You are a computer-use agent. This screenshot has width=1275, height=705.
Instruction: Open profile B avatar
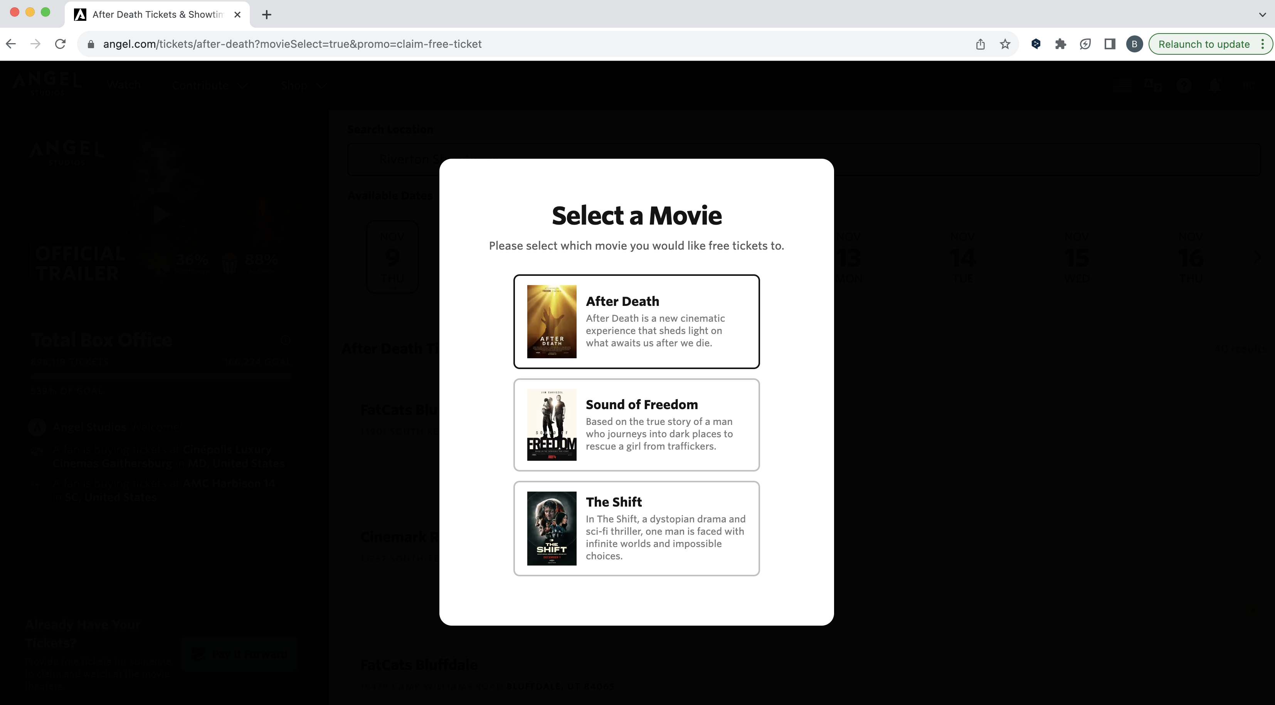(x=1134, y=44)
